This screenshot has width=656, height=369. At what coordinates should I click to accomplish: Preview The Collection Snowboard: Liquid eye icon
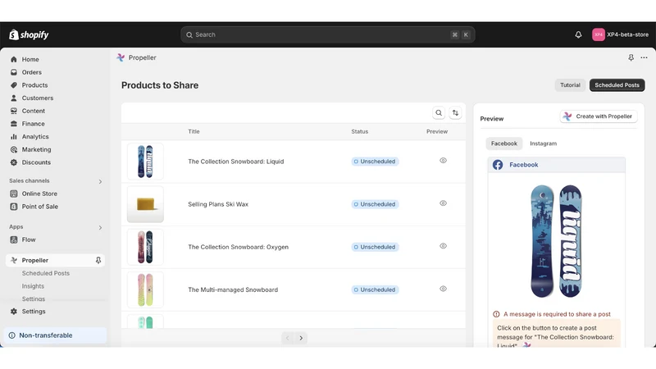tap(443, 161)
